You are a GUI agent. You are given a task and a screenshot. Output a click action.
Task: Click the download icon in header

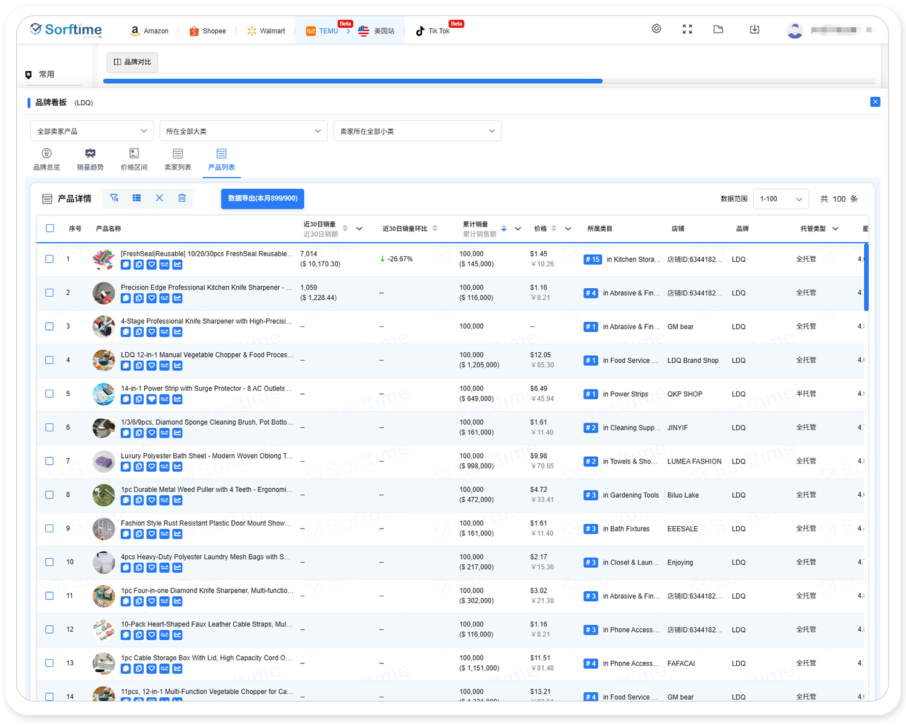(x=754, y=29)
